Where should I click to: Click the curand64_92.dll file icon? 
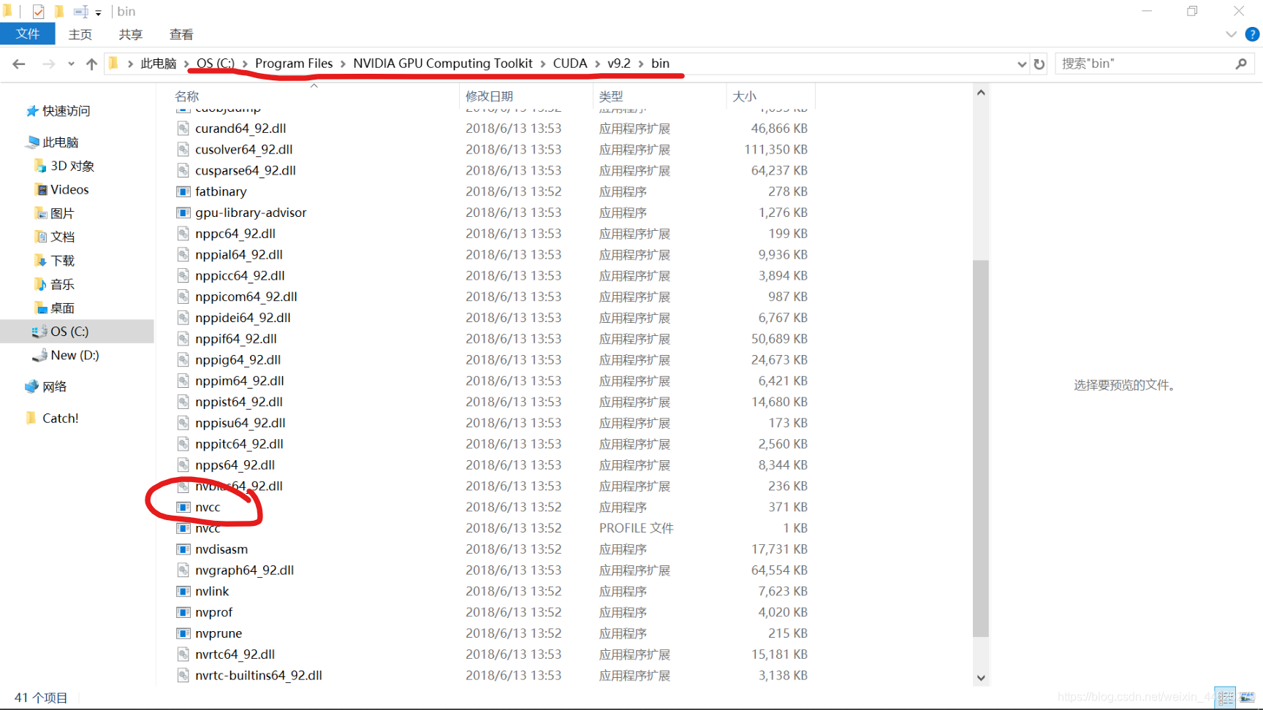pos(183,129)
